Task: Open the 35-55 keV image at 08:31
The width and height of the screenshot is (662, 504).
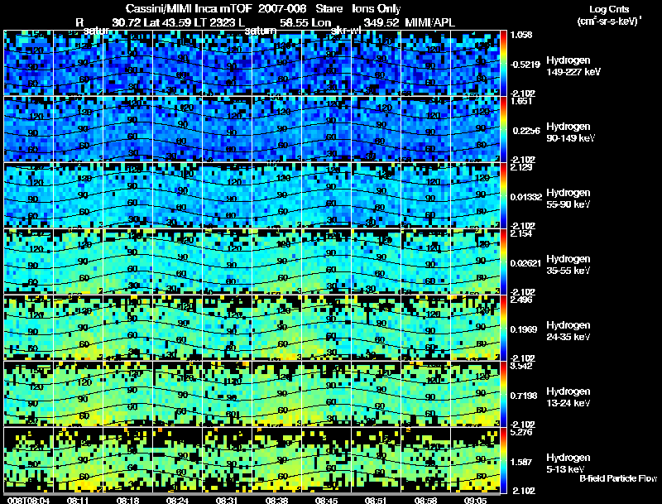Action: (227, 262)
